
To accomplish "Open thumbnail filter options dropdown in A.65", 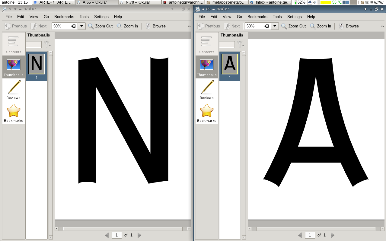I will (x=241, y=45).
